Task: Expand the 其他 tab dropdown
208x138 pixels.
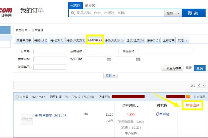Action: click(183, 40)
